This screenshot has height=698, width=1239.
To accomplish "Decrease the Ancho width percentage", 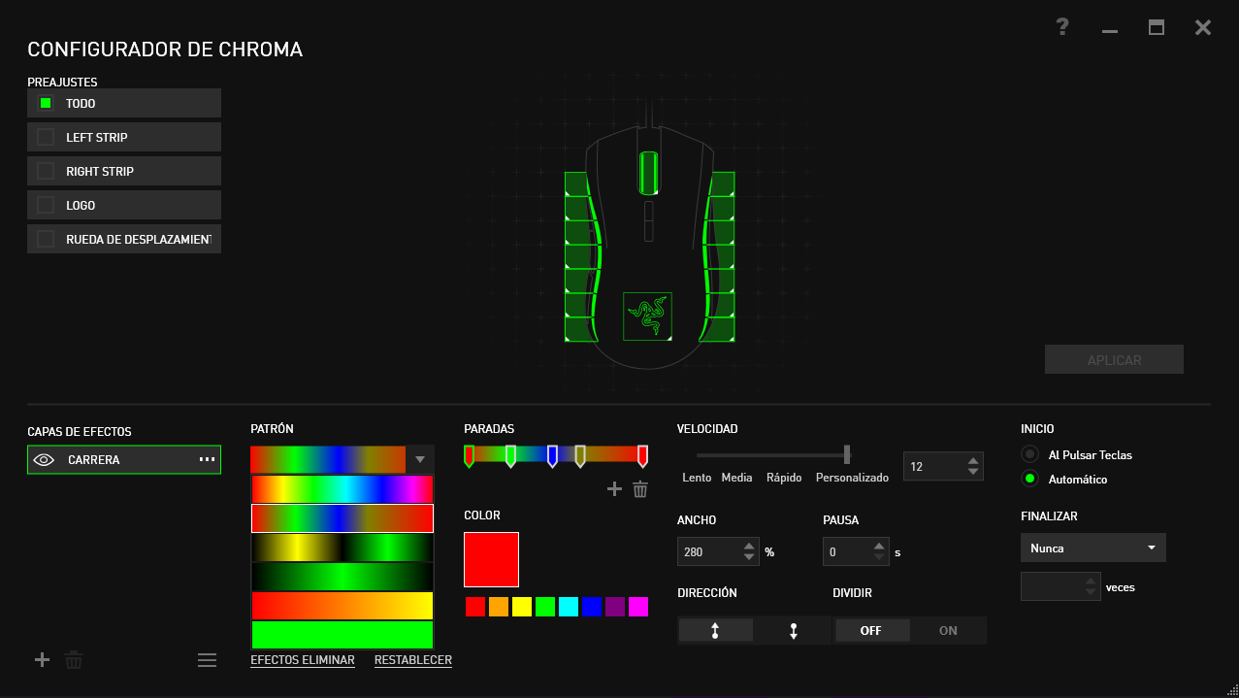I will pos(748,558).
